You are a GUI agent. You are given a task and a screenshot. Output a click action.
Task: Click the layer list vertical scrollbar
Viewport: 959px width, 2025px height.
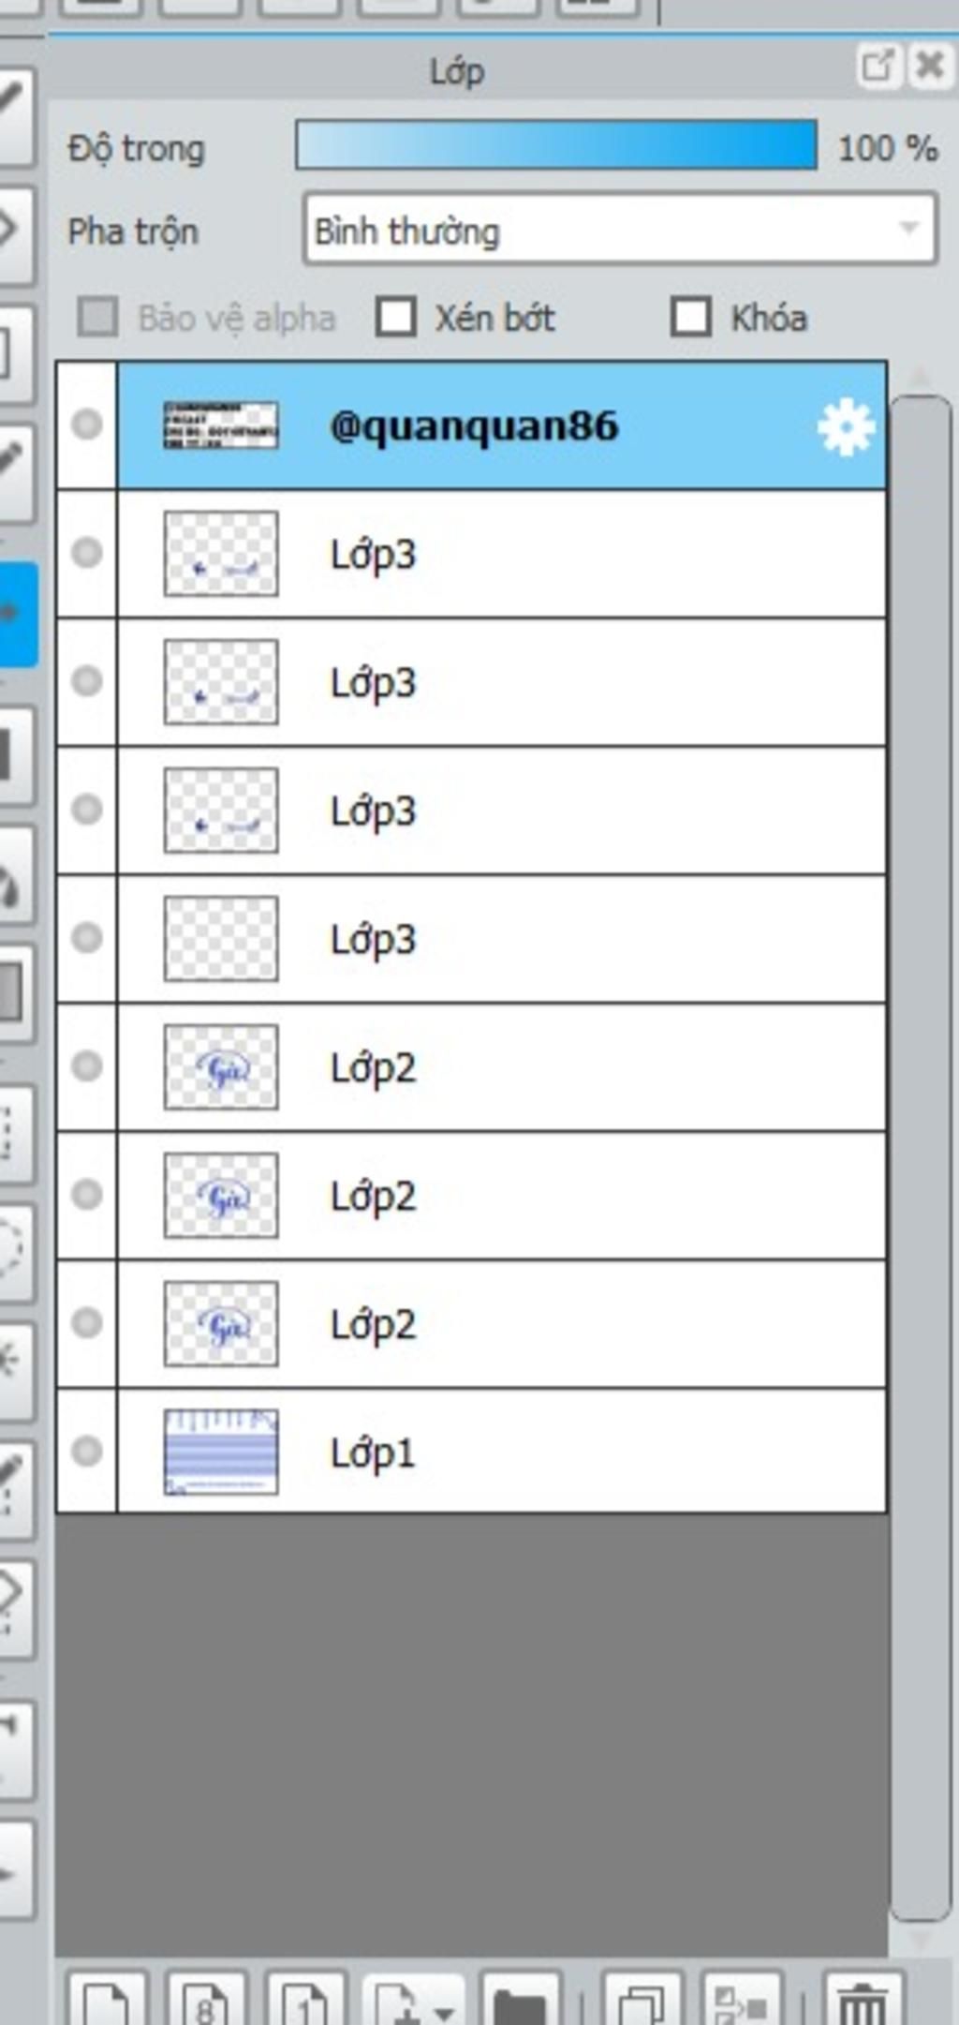[x=920, y=1124]
